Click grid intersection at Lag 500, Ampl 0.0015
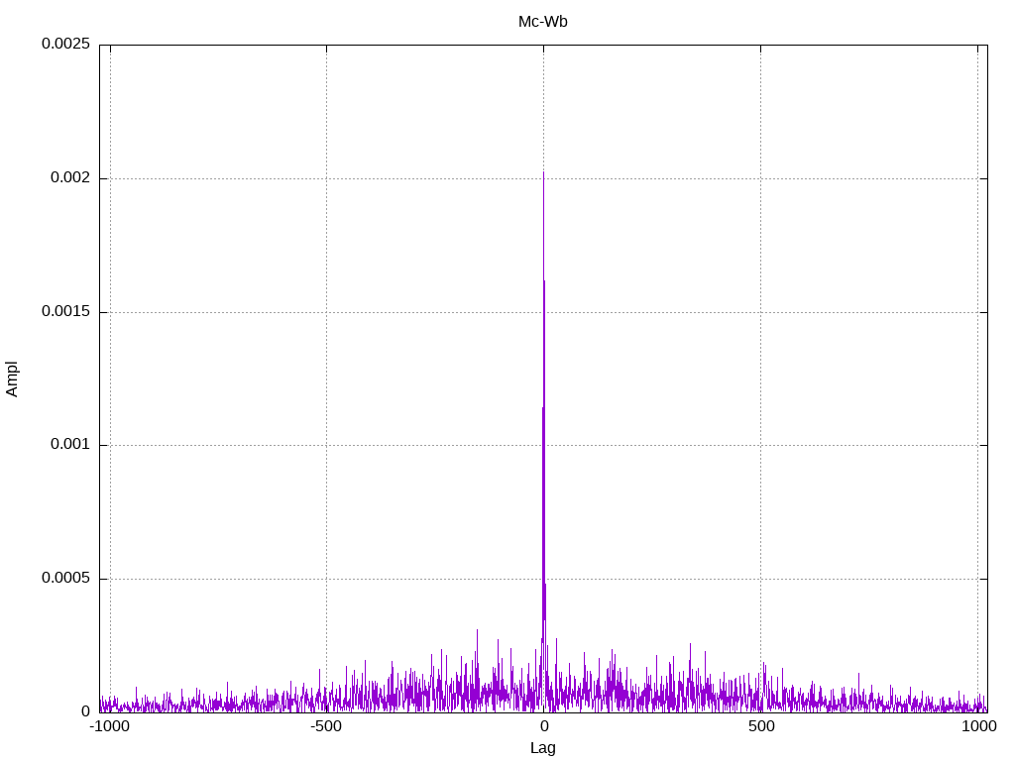The image size is (1015, 761). pyautogui.click(x=760, y=312)
